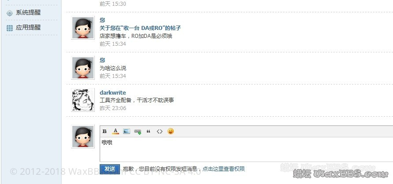Screen dimensions: 393x184
Task: Open the emoticon smiley picker
Action: coord(171,131)
